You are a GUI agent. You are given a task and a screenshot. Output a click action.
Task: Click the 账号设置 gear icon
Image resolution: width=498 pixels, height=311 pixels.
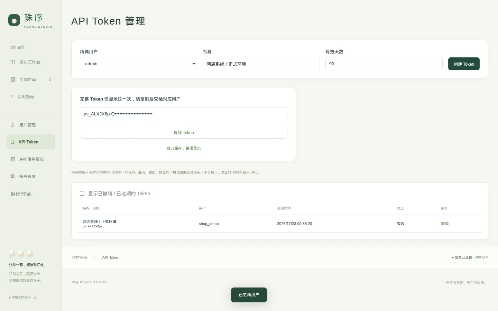pyautogui.click(x=13, y=176)
